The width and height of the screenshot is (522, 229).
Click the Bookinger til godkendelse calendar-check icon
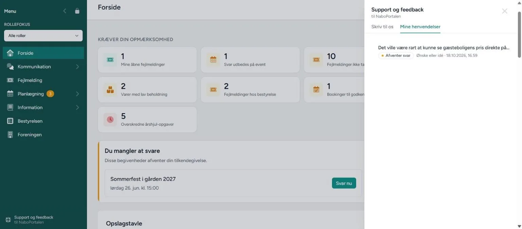coord(316,90)
